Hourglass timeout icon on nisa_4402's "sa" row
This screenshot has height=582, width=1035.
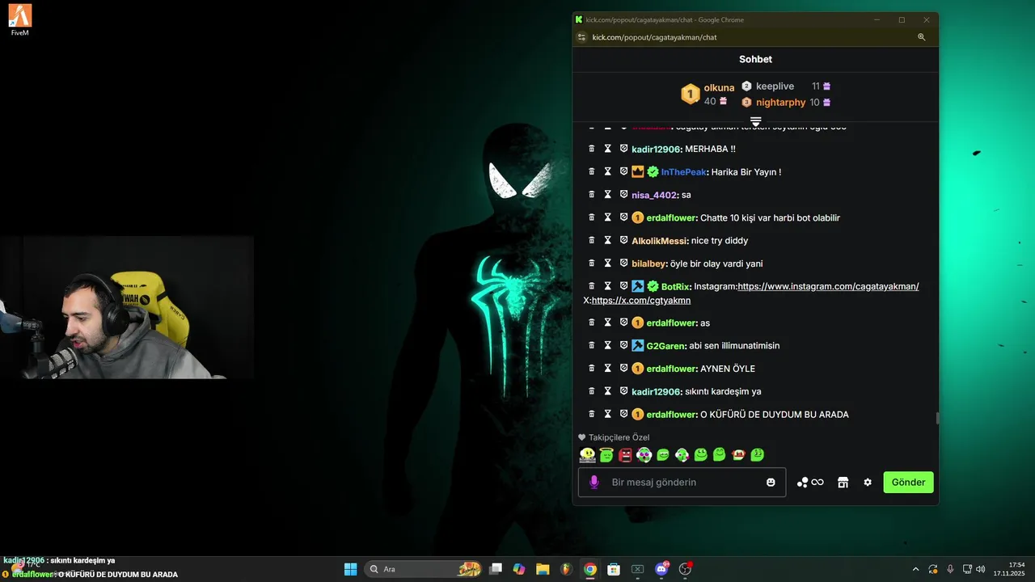pos(607,195)
